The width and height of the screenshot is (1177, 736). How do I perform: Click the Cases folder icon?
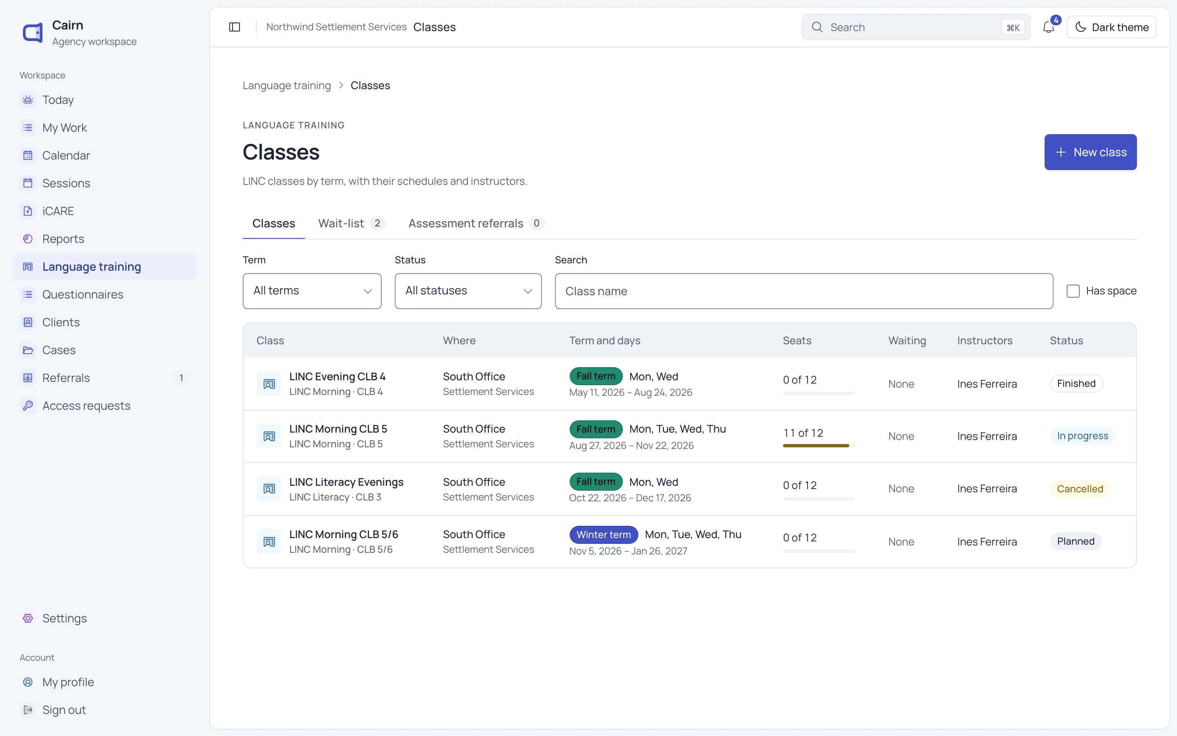pos(28,350)
